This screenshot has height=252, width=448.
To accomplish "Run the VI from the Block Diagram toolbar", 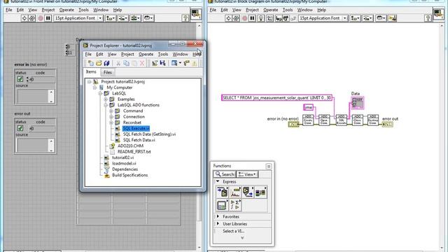I will [x=228, y=18].
